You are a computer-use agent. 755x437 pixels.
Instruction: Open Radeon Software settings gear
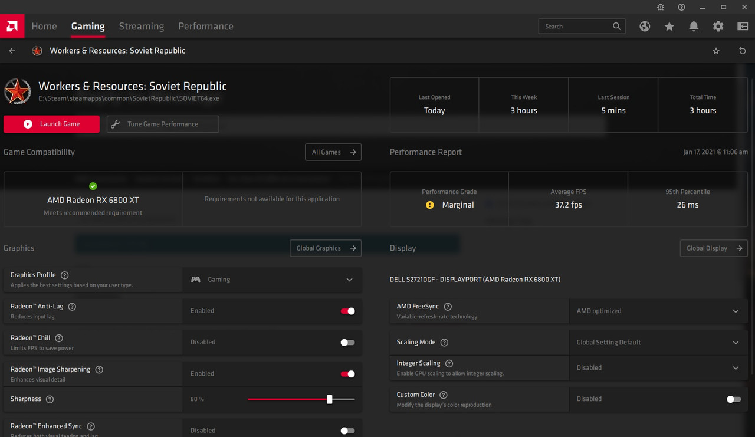point(718,26)
